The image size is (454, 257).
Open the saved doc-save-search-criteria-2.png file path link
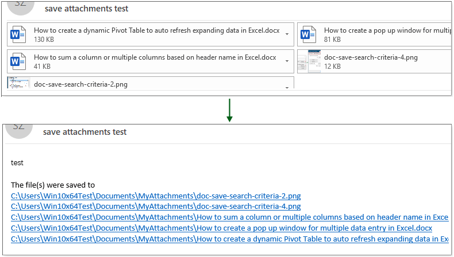156,196
